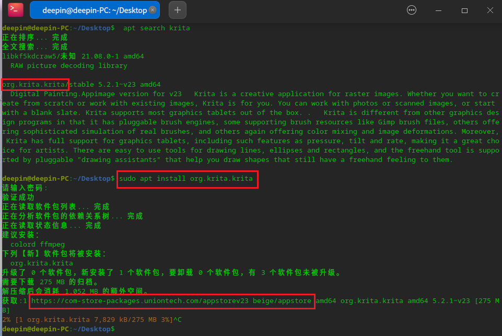Maximize the terminal window
This screenshot has height=336, width=502.
click(464, 10)
